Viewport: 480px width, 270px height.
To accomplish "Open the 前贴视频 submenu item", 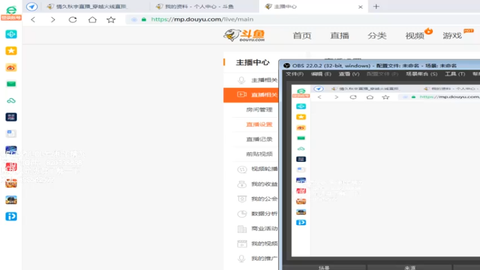I will 259,154.
